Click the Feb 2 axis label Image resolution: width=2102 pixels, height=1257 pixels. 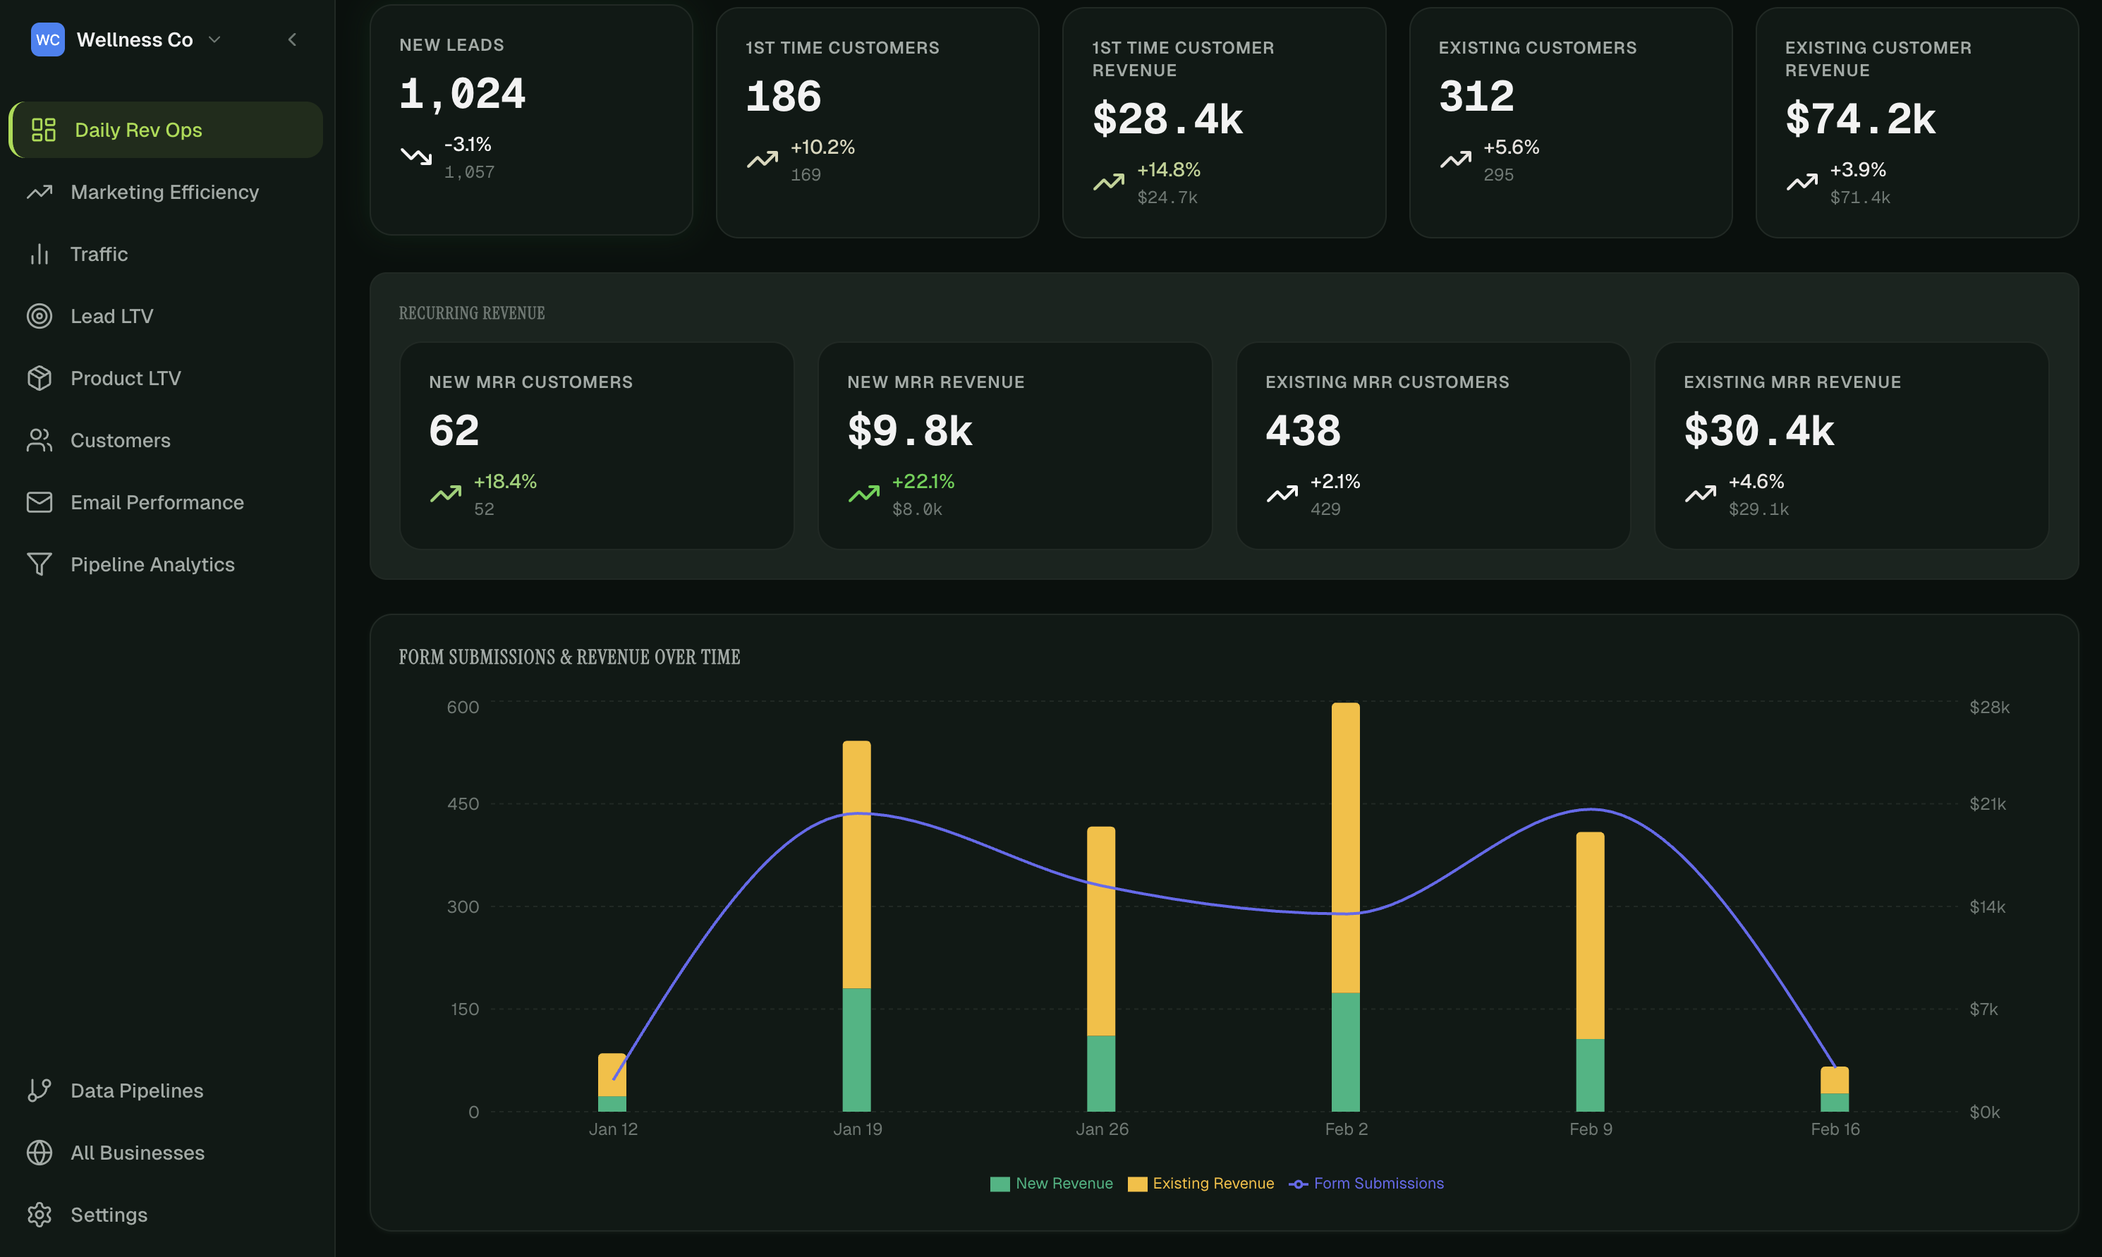tap(1346, 1129)
